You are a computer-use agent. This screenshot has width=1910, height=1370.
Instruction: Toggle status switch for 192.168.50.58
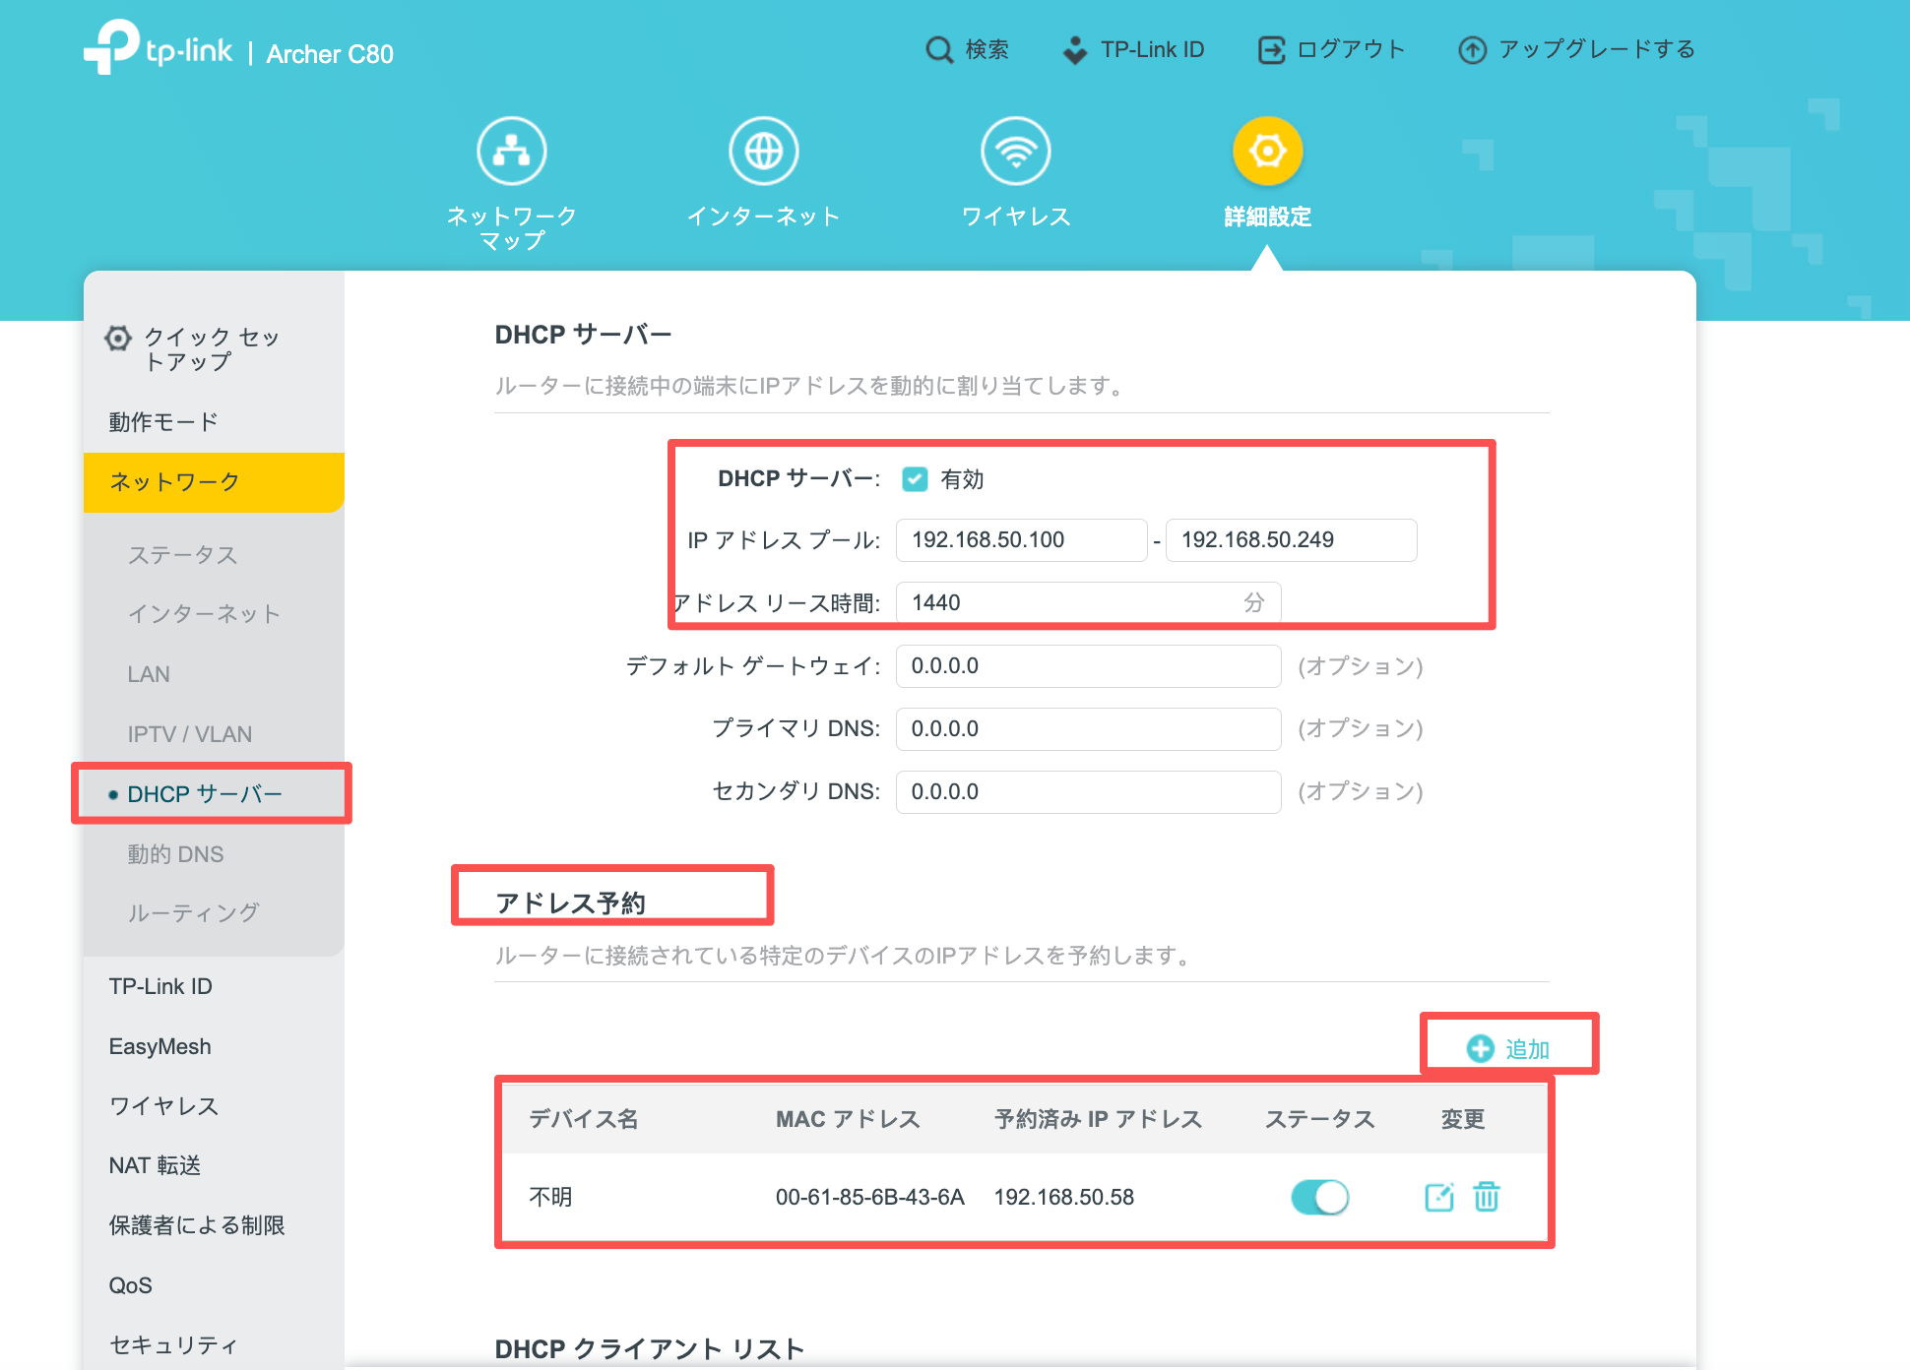[1319, 1197]
